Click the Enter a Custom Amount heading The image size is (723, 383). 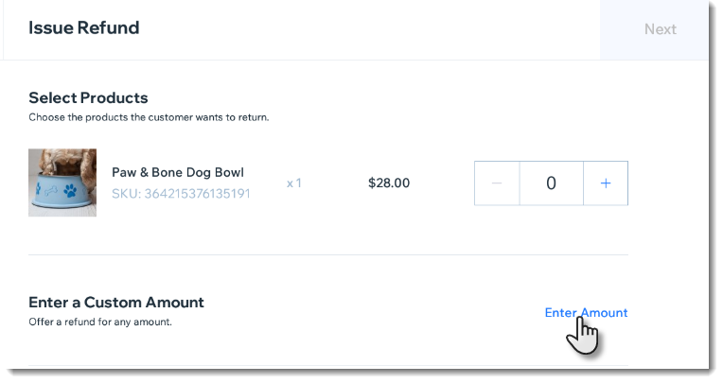116,303
